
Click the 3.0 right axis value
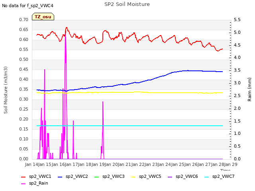click(x=237, y=83)
